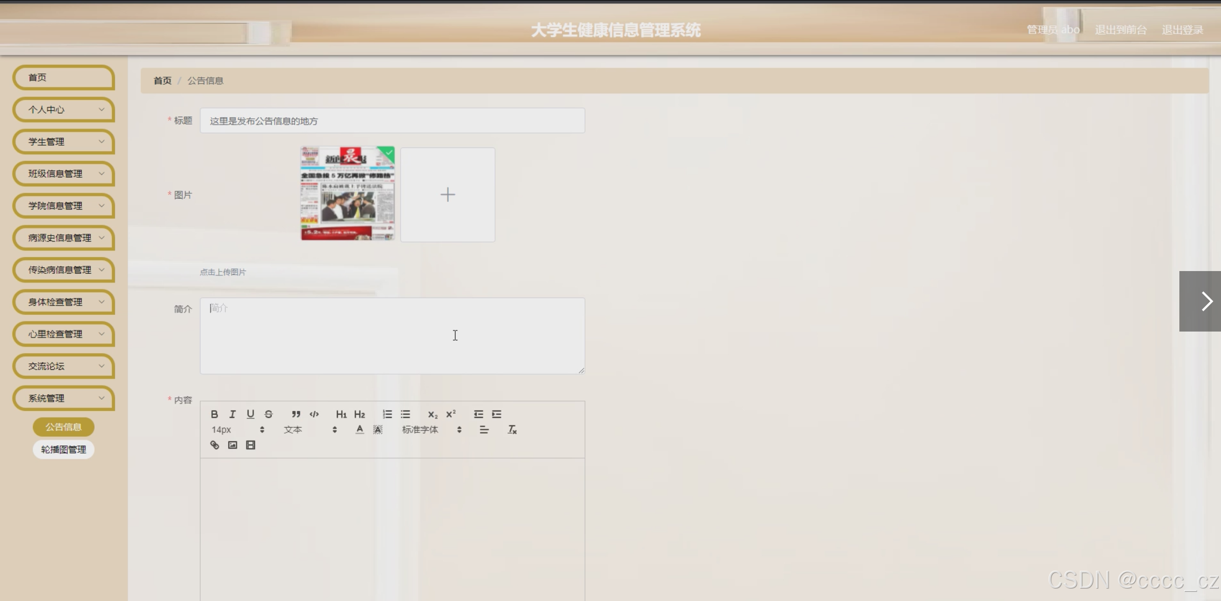The height and width of the screenshot is (601, 1221).
Task: Insert image into editor content
Action: (x=232, y=445)
